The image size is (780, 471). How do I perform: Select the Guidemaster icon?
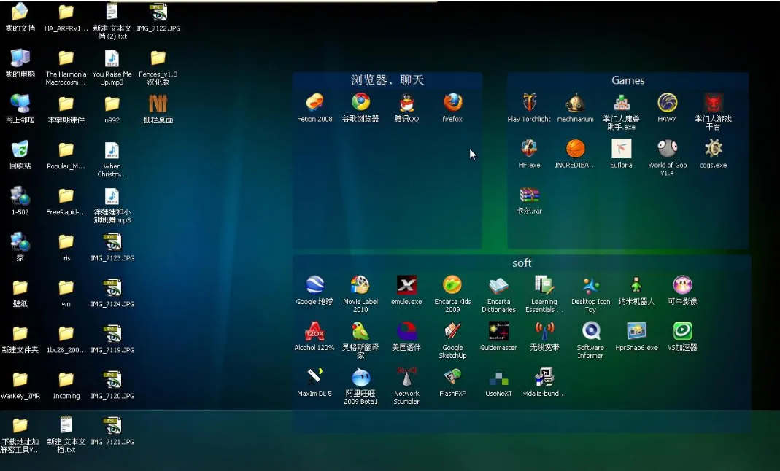(x=498, y=332)
